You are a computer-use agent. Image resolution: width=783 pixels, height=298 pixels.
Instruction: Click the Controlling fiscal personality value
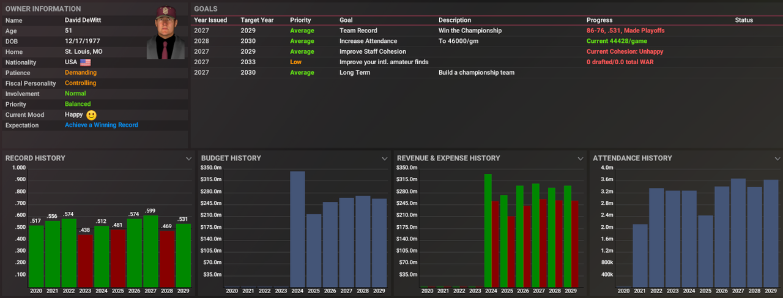80,83
